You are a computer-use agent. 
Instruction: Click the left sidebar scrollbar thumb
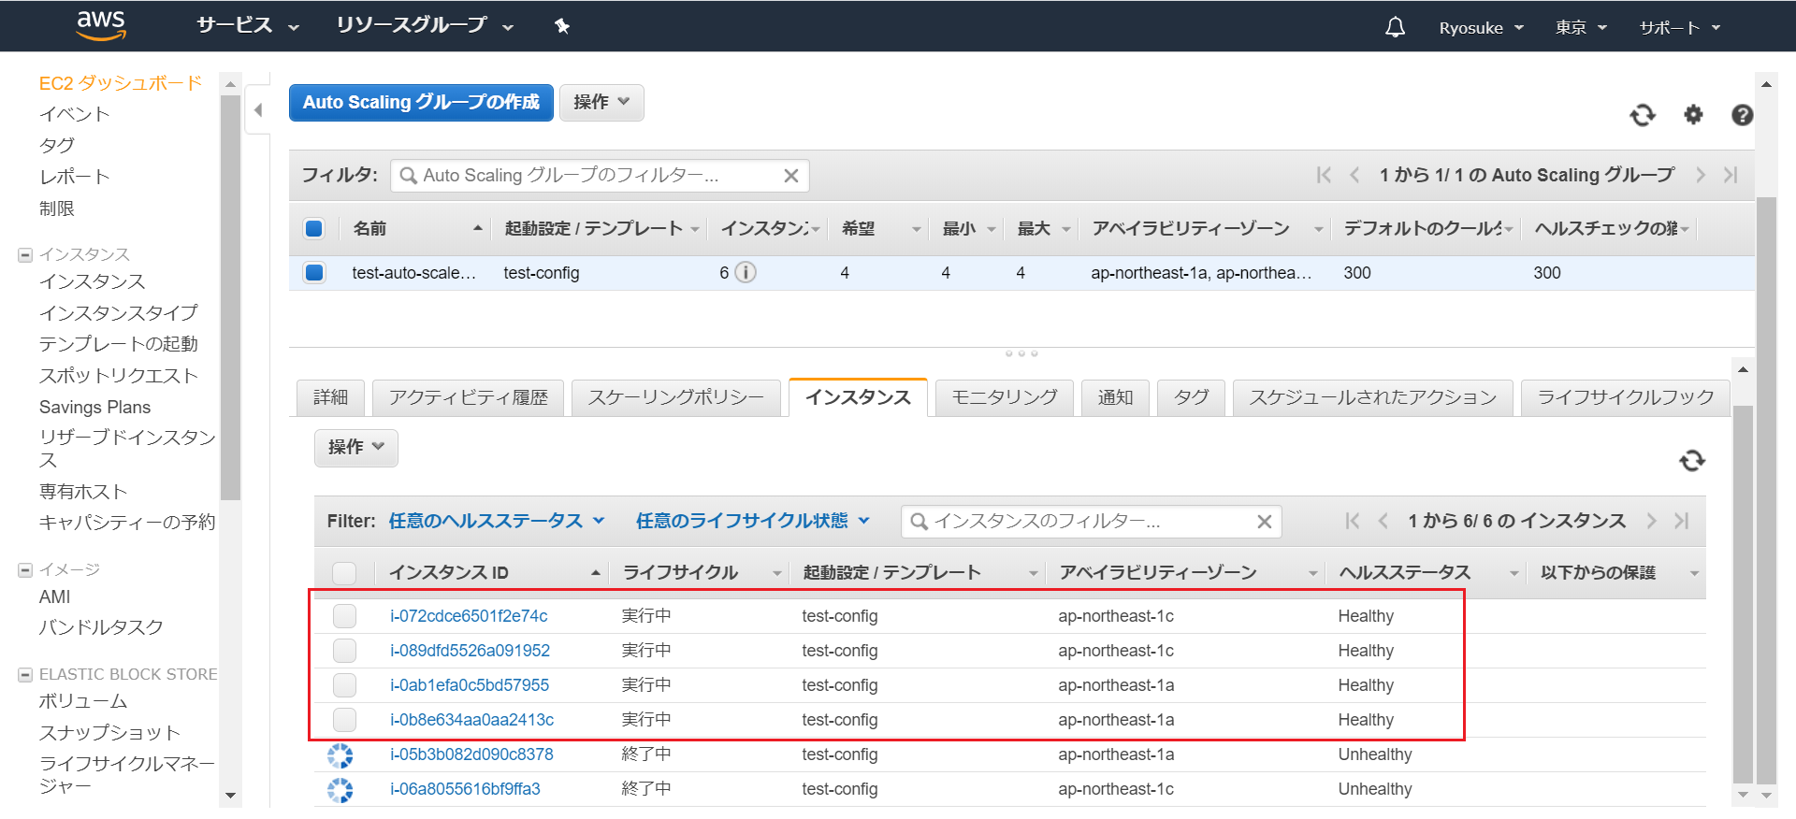coord(230,297)
